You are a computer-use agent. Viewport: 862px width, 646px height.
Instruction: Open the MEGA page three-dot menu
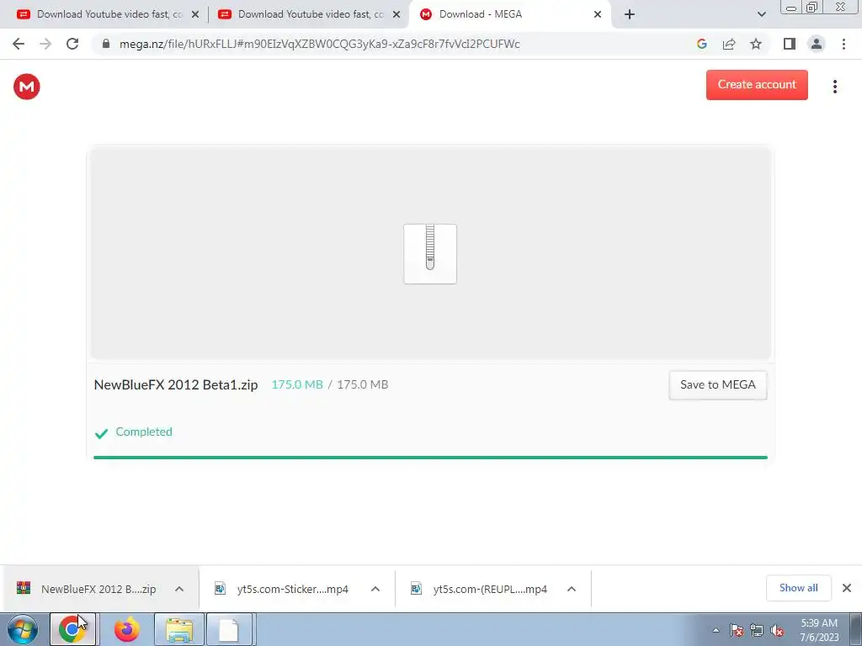[x=834, y=87]
